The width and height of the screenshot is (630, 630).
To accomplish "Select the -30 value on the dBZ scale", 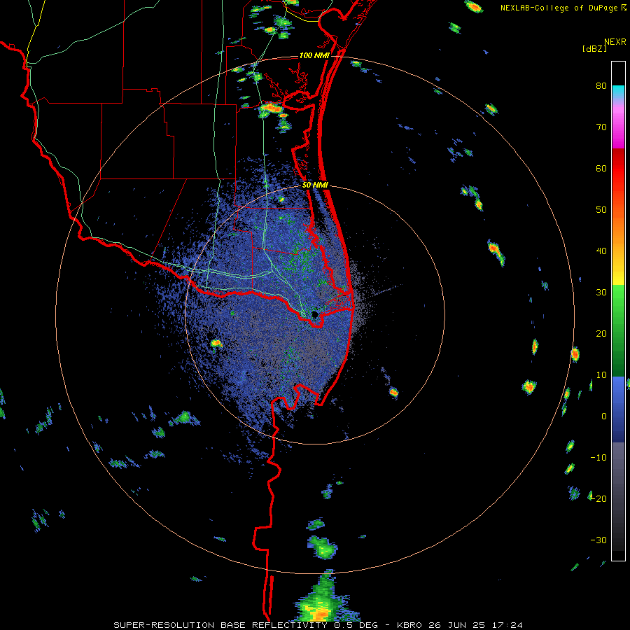I will coord(598,540).
